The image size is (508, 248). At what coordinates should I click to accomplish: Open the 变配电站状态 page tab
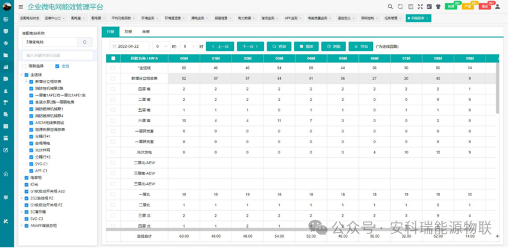[29, 19]
